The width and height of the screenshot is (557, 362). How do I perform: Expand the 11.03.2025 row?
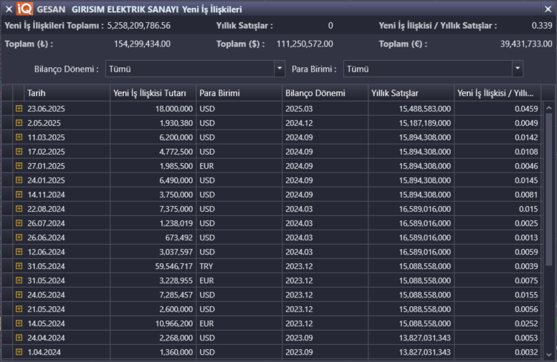[x=19, y=137]
